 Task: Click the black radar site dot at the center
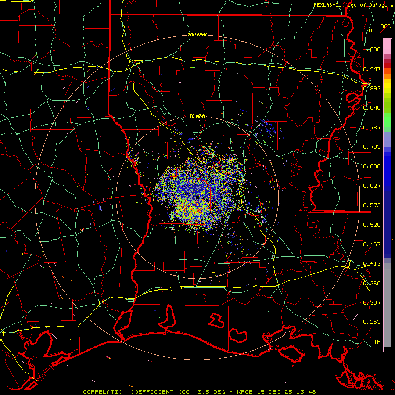click(x=197, y=198)
